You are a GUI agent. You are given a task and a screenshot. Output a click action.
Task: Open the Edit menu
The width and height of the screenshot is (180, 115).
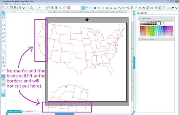coord(6,4)
